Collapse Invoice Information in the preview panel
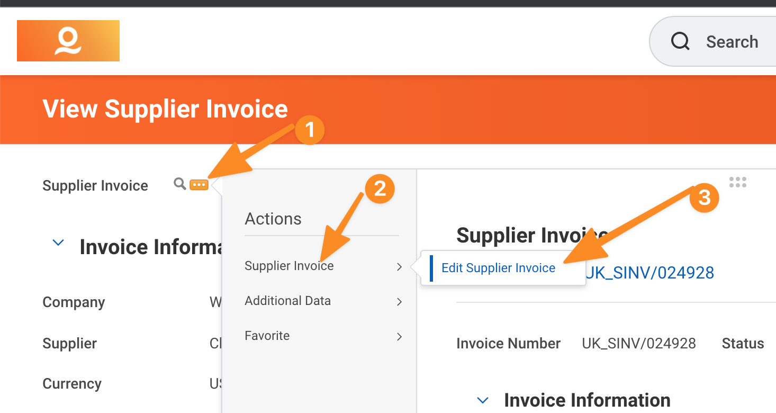The image size is (776, 413). 482,400
